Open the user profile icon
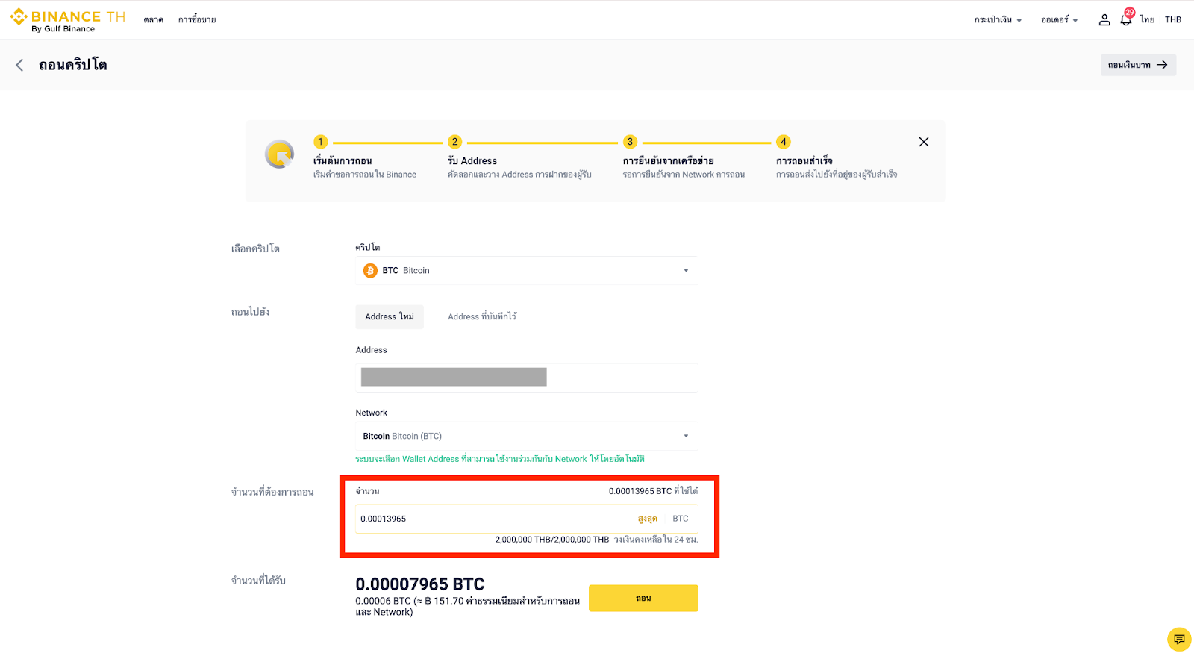The height and width of the screenshot is (659, 1194). [x=1104, y=20]
